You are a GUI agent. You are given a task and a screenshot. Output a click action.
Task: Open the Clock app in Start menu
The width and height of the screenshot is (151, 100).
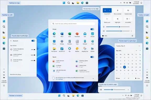coord(77,42)
